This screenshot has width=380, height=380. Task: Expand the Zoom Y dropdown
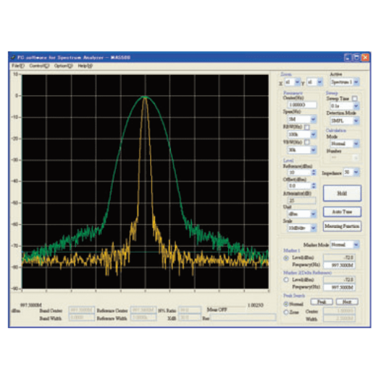(x=320, y=82)
